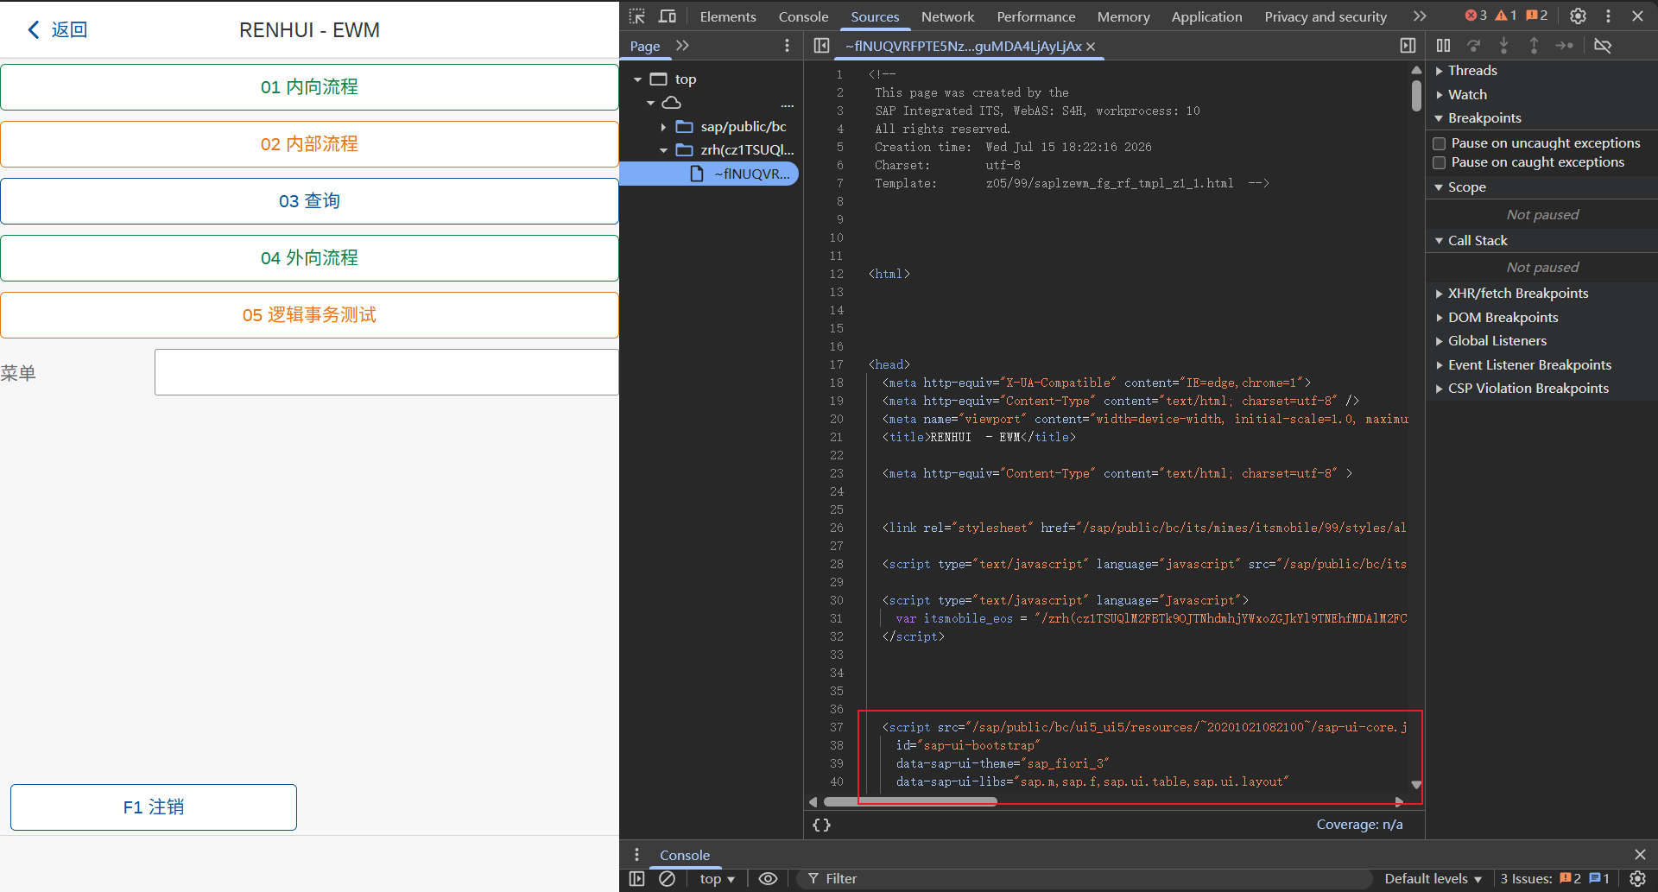Screen dimensions: 1658x892
Task: Click the horizontal scrollbar in source view
Action: pyautogui.click(x=911, y=801)
